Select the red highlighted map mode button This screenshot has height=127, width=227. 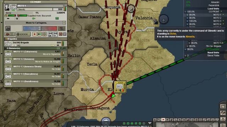point(163,120)
